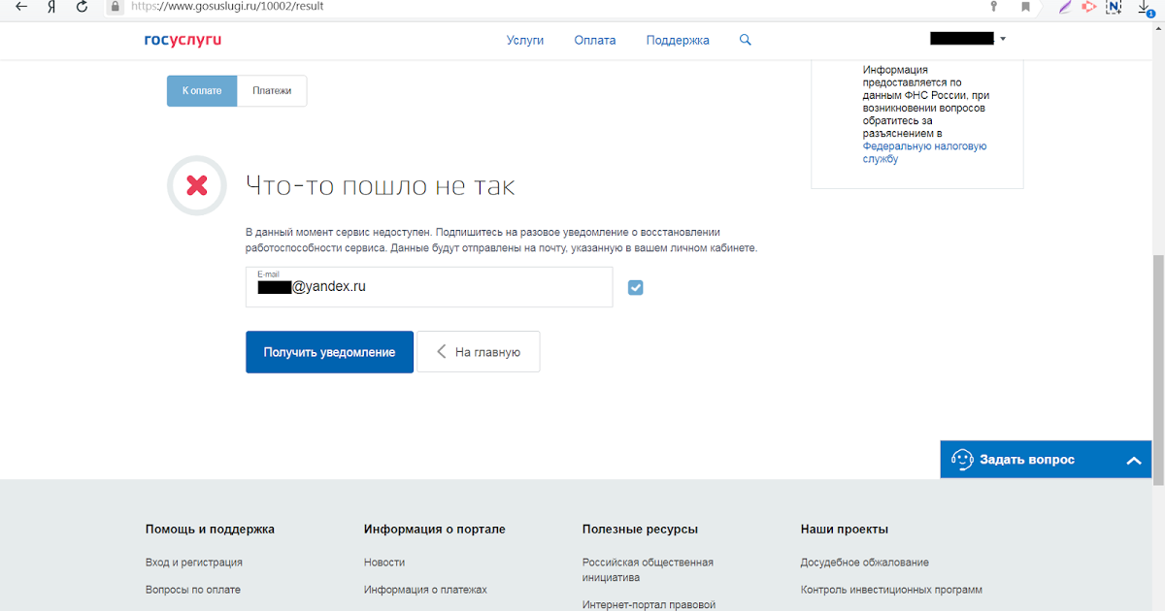The image size is (1165, 611).
Task: Switch to the К оплате tab
Action: pos(202,90)
